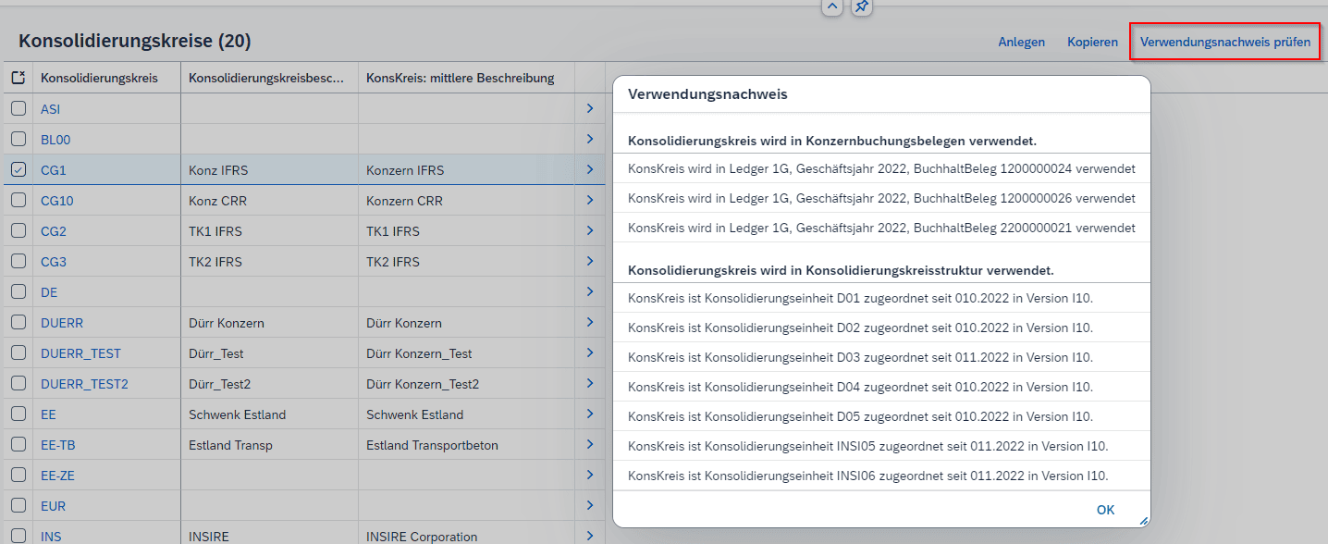
Task: Click the Verwendungsnachweis prüfen button
Action: pyautogui.click(x=1224, y=43)
